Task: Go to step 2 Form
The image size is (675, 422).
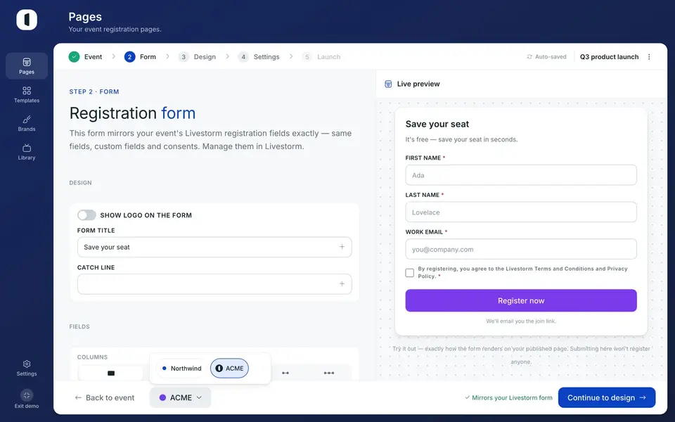Action: click(141, 57)
